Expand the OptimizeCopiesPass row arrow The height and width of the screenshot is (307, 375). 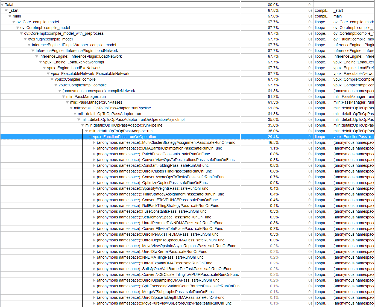pyautogui.click(x=94, y=183)
